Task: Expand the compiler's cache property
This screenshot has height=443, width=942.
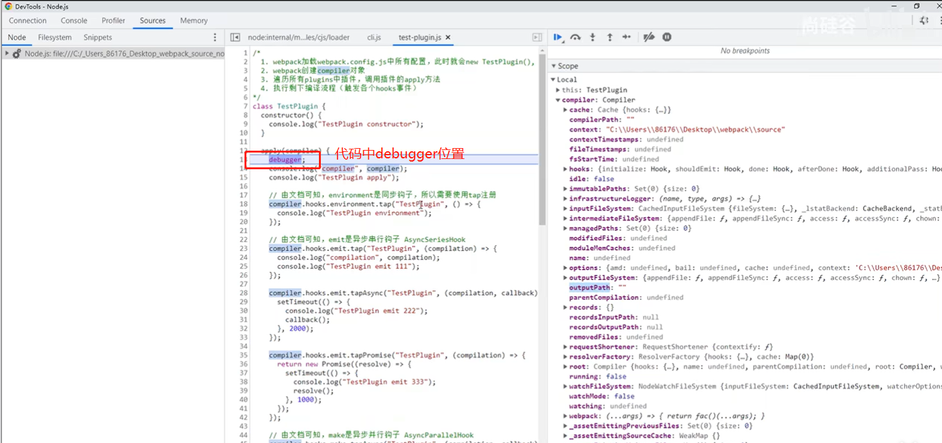Action: (x=564, y=109)
